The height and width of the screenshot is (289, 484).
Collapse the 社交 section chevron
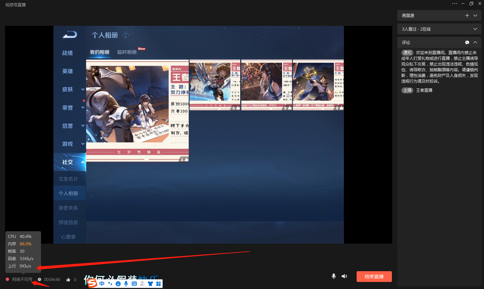pos(83,162)
